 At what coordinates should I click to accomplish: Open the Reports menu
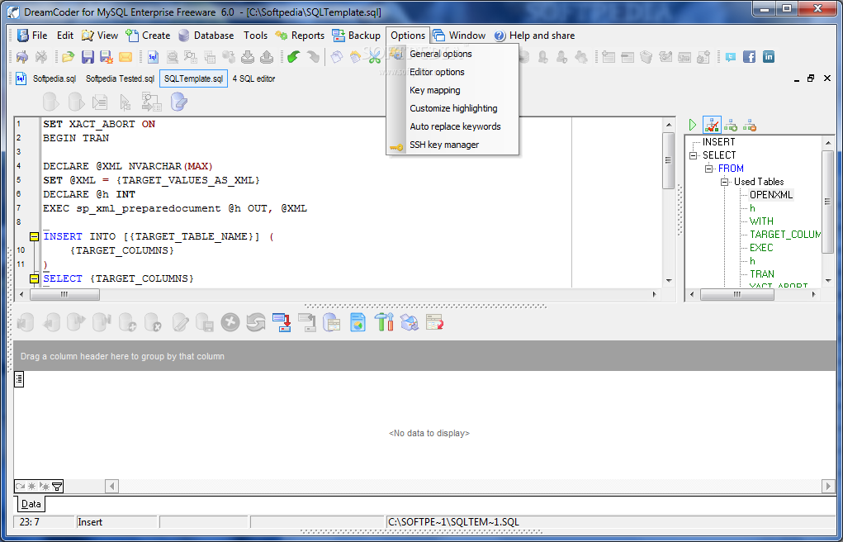[x=300, y=36]
